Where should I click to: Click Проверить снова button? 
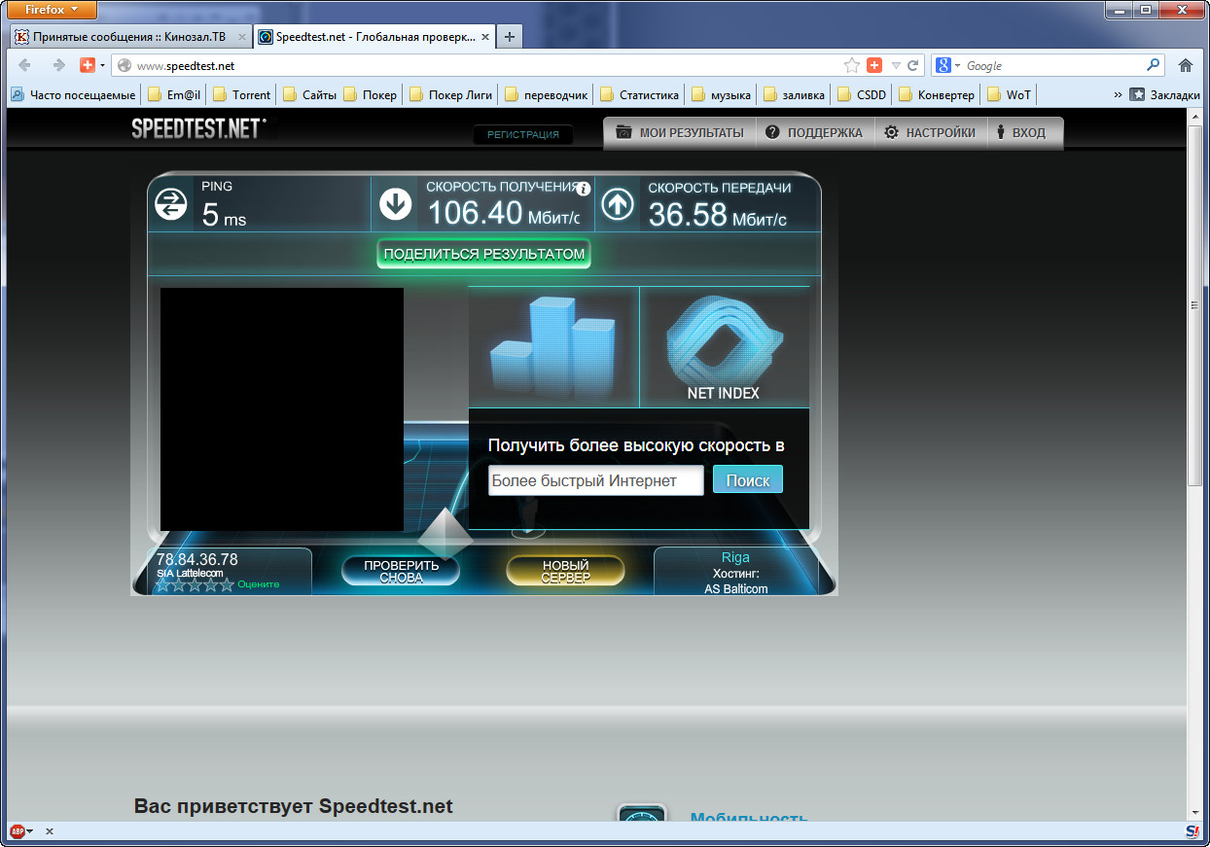pyautogui.click(x=401, y=571)
